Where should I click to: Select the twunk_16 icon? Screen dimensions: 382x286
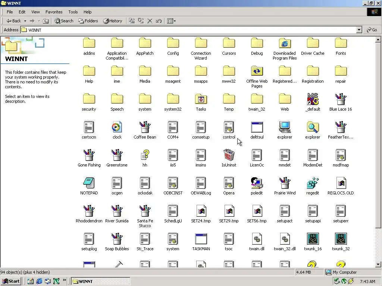(x=313, y=239)
